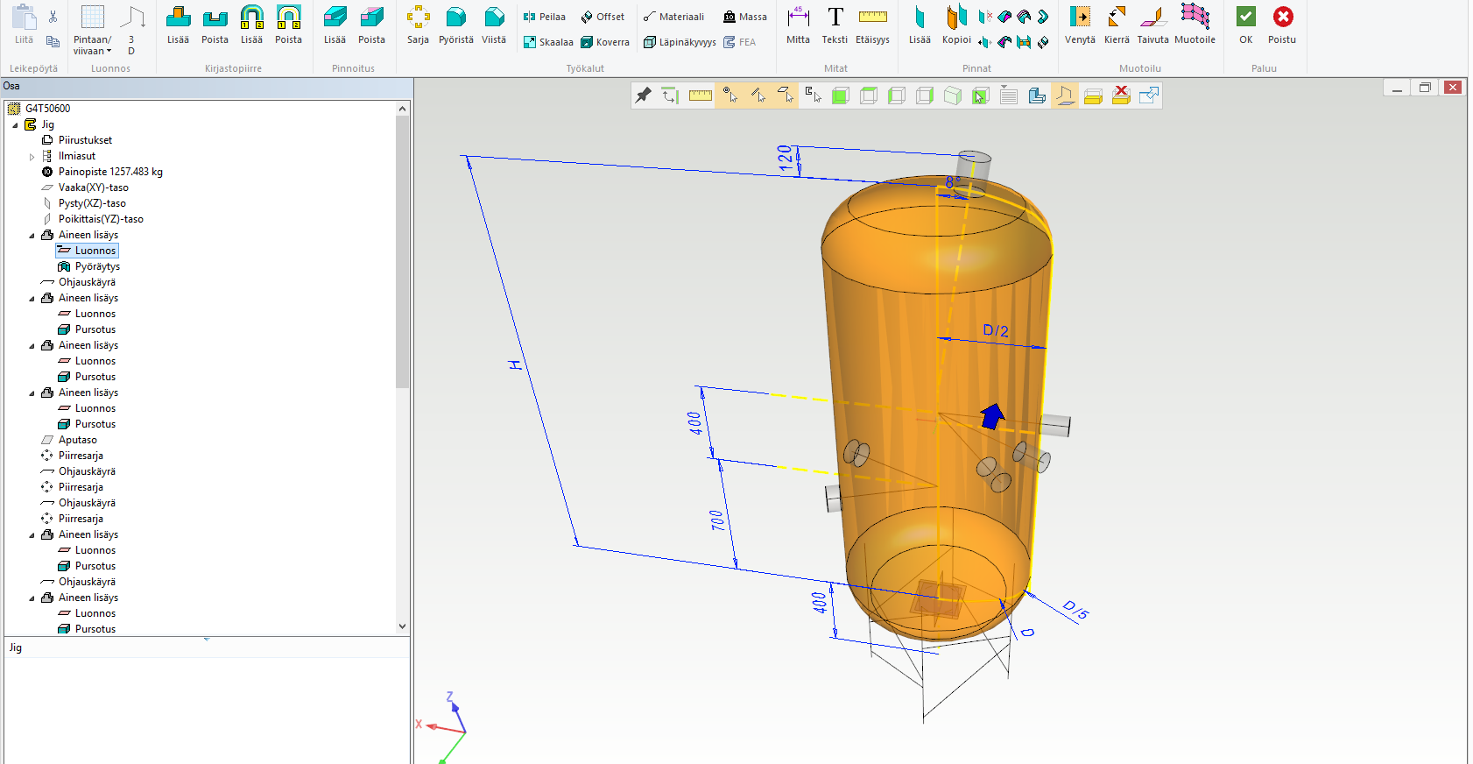Image resolution: width=1473 pixels, height=764 pixels.
Task: Select the Viistä chamfer tool
Action: pyautogui.click(x=494, y=25)
